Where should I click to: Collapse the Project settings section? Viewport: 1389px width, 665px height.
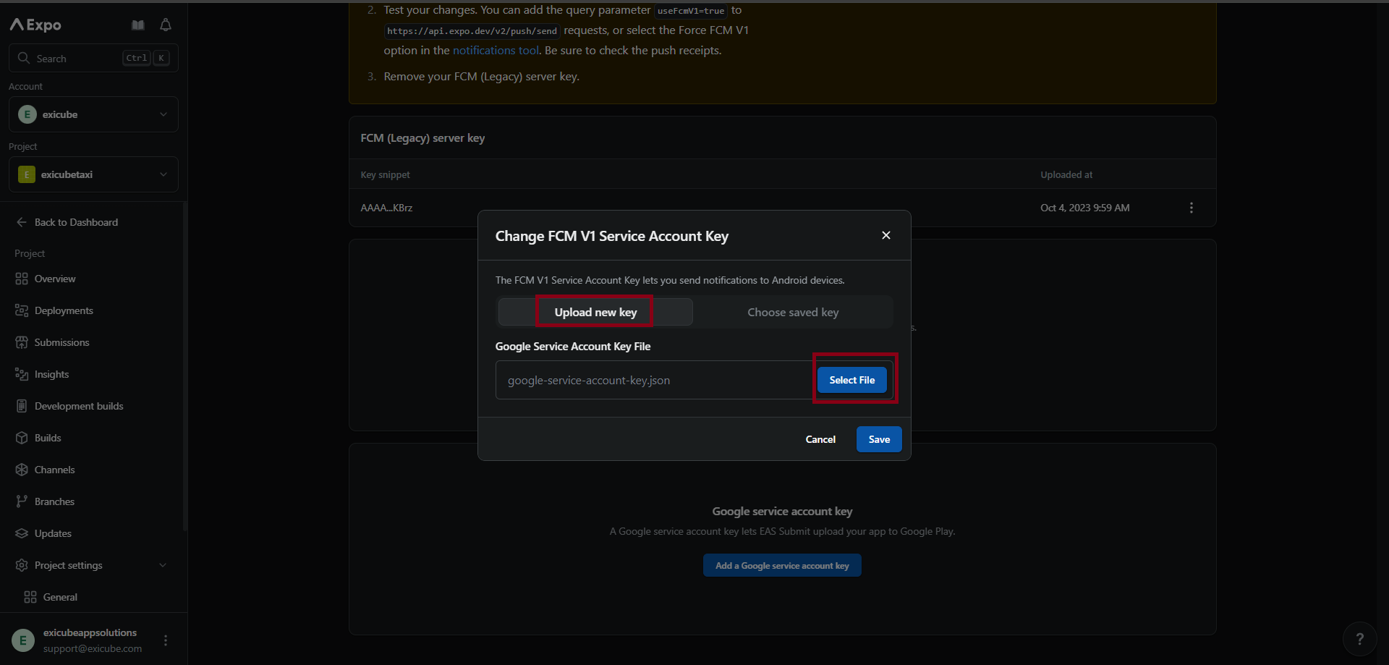pyautogui.click(x=162, y=565)
